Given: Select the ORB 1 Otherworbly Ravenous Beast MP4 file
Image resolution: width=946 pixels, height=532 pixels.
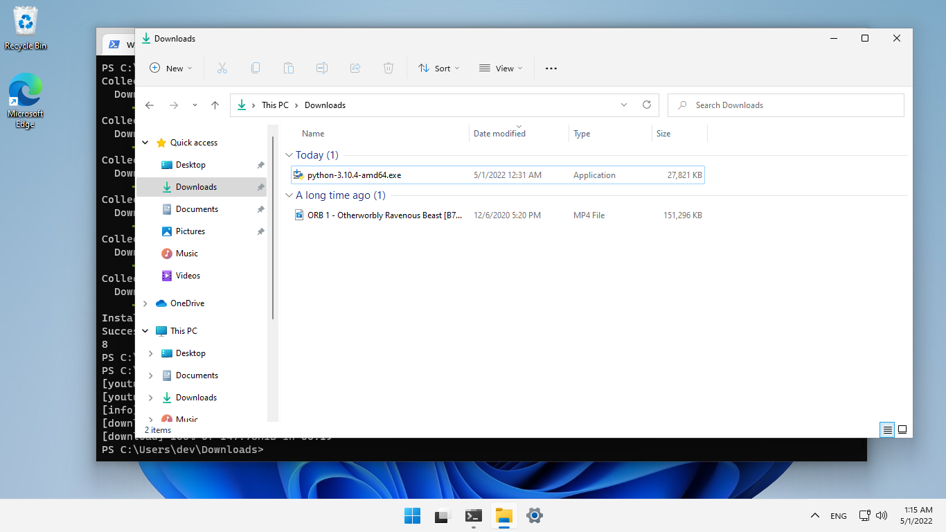Looking at the screenshot, I should point(498,215).
